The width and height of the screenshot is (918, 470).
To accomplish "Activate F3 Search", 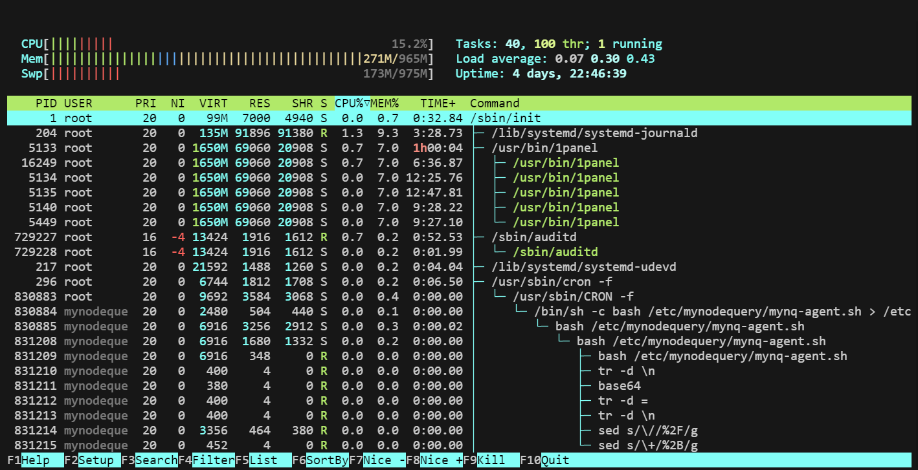I will 150,460.
